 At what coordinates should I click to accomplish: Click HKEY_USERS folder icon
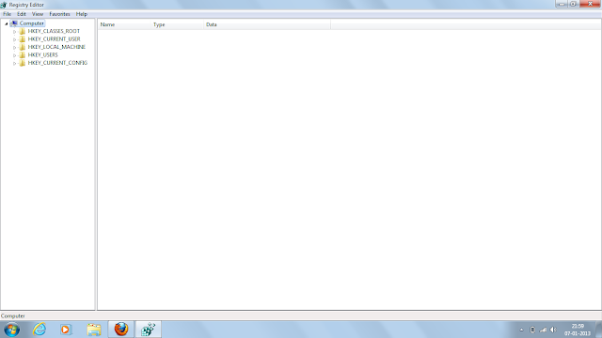click(x=23, y=54)
